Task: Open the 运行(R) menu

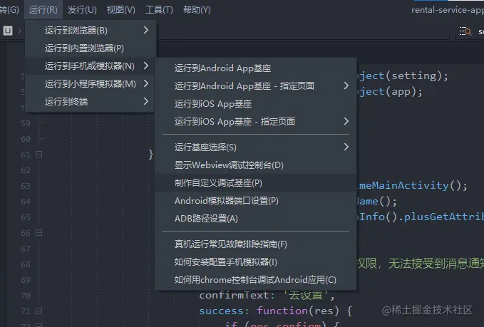Action: (43, 10)
